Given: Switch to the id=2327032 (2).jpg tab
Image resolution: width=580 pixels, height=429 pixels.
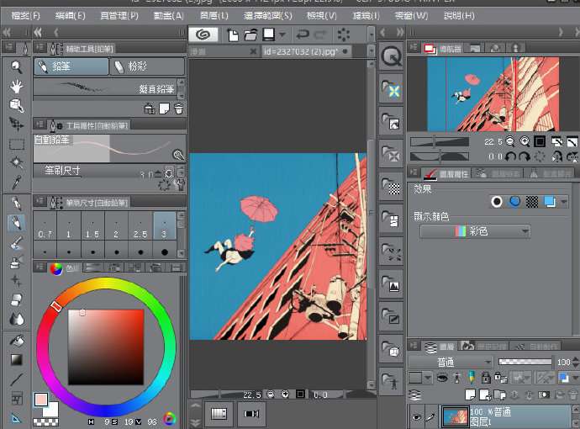Looking at the screenshot, I should pos(301,51).
